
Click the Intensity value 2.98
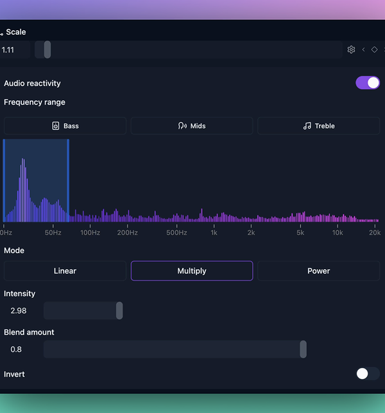point(19,311)
